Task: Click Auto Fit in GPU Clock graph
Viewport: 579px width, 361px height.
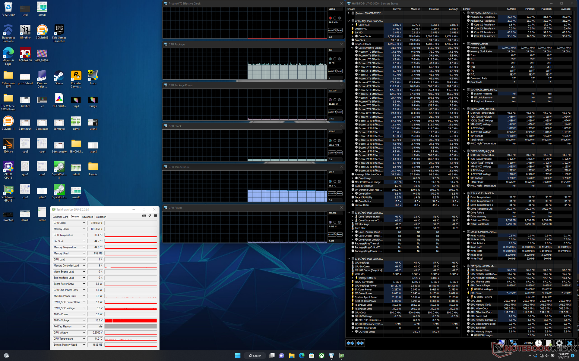Action: pos(332,153)
